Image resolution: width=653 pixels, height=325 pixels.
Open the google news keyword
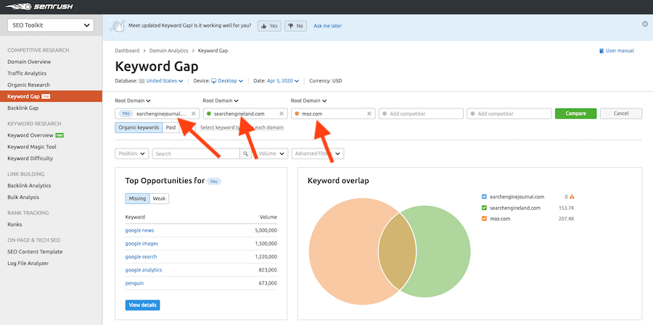click(x=139, y=230)
